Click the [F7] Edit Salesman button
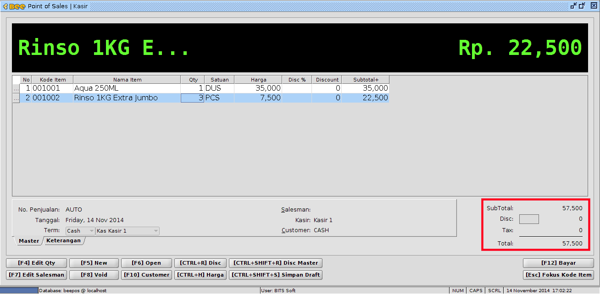This screenshot has width=600, height=294. tap(37, 275)
